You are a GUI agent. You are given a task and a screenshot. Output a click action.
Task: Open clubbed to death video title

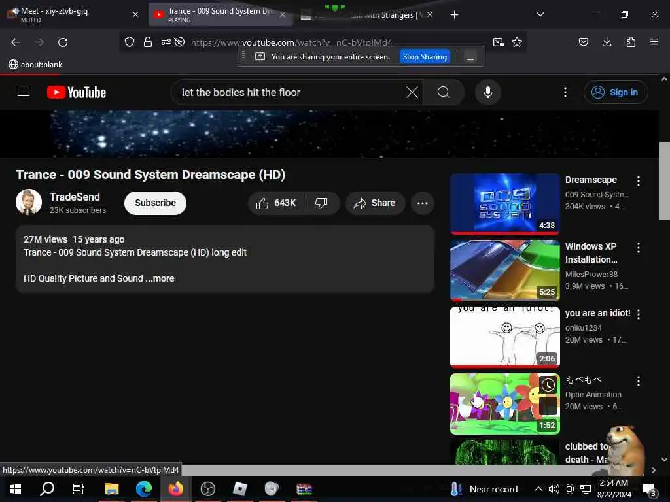pos(586,452)
